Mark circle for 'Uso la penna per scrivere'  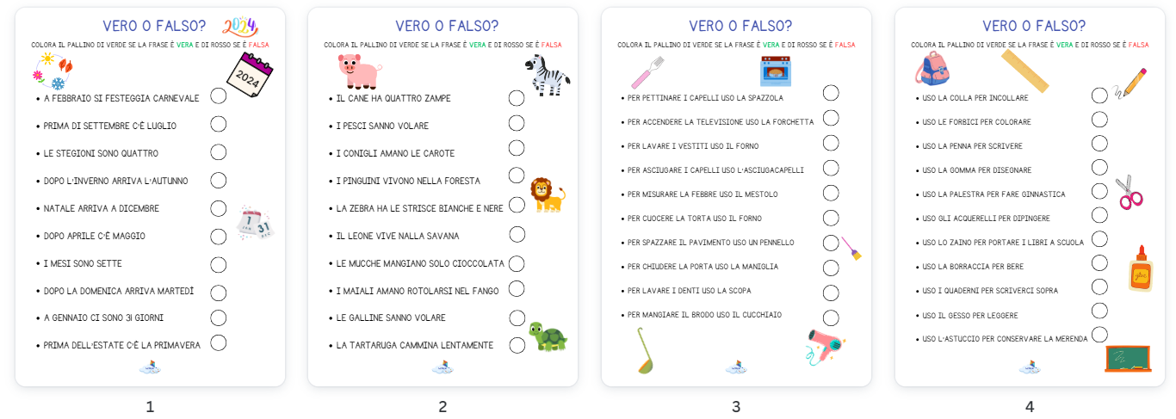[1099, 143]
